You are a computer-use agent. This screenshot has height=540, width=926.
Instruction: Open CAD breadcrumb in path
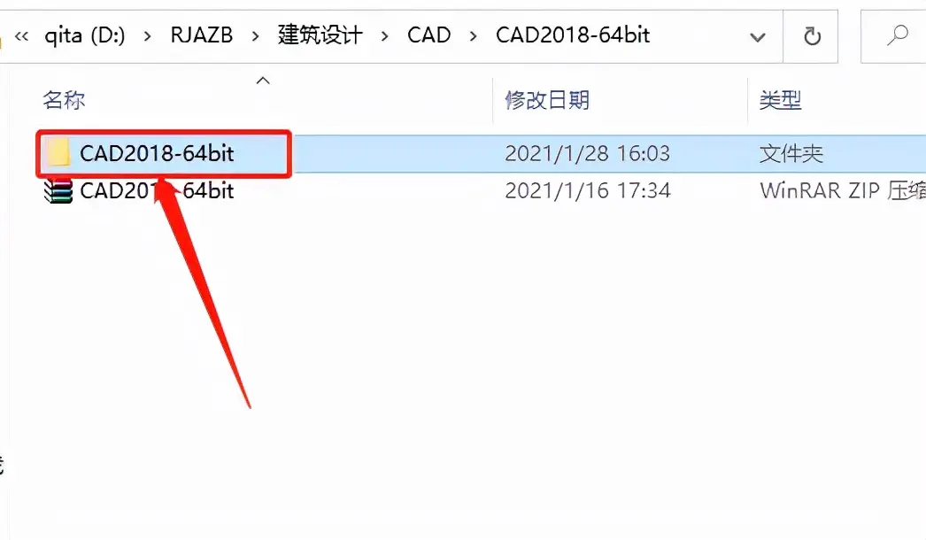428,35
